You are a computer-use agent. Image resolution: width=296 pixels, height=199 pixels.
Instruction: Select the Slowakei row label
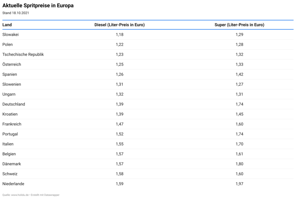coord(10,34)
